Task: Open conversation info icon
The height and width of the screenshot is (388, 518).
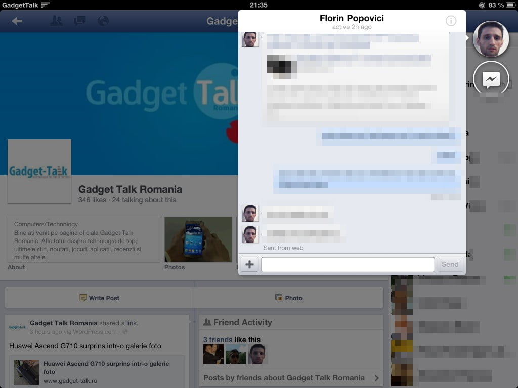Action: click(x=451, y=21)
